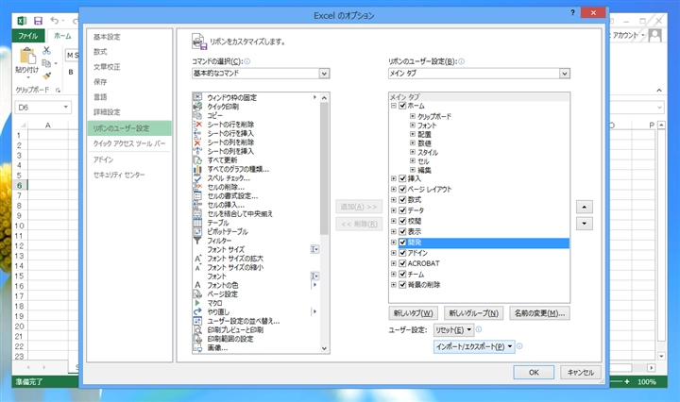Click the OK button
This screenshot has height=402, width=680.
(x=534, y=372)
